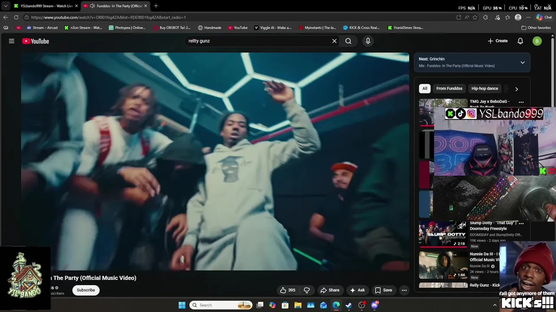556x312 pixels.
Task: Open Discord from the taskbar
Action: pyautogui.click(x=374, y=305)
